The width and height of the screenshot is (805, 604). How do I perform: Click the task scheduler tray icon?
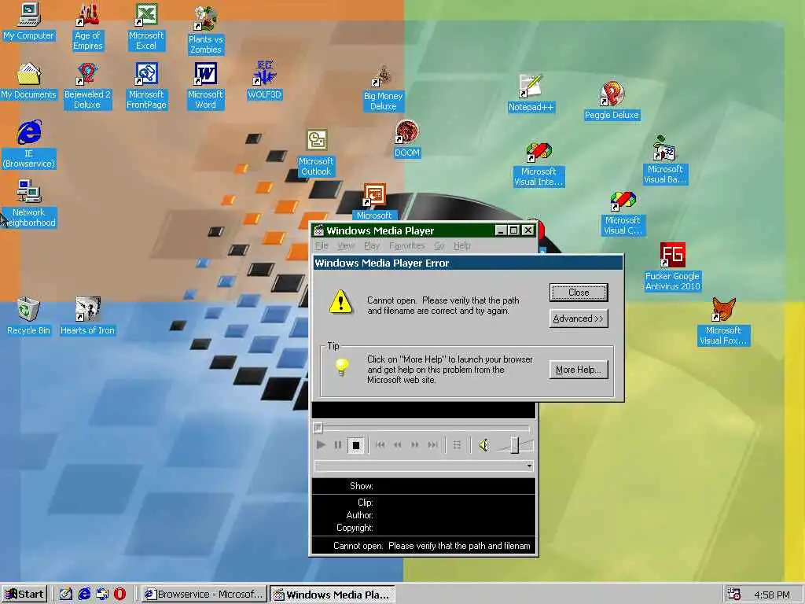coord(735,595)
